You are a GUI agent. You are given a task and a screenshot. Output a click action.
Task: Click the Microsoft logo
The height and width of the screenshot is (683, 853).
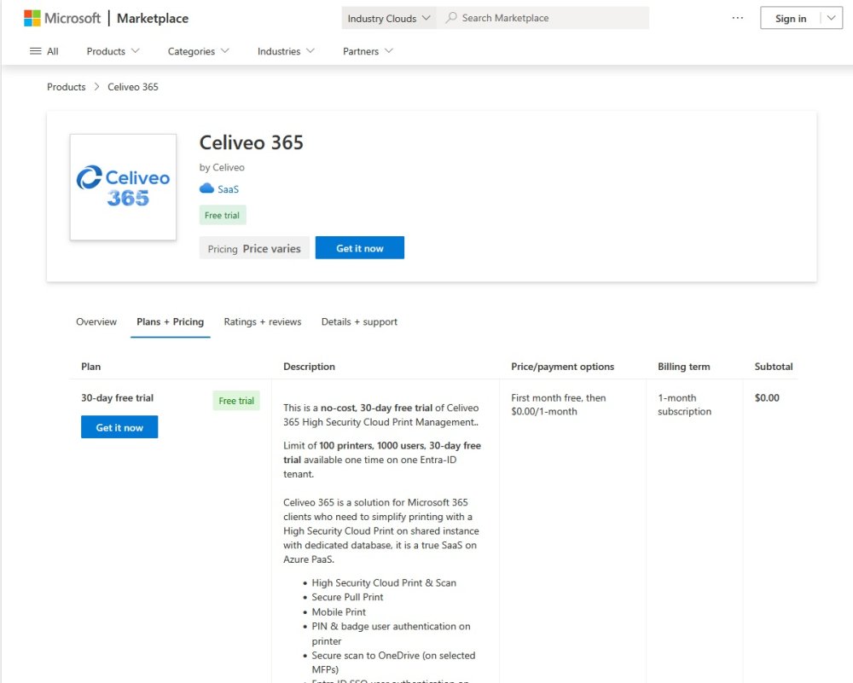click(x=62, y=18)
